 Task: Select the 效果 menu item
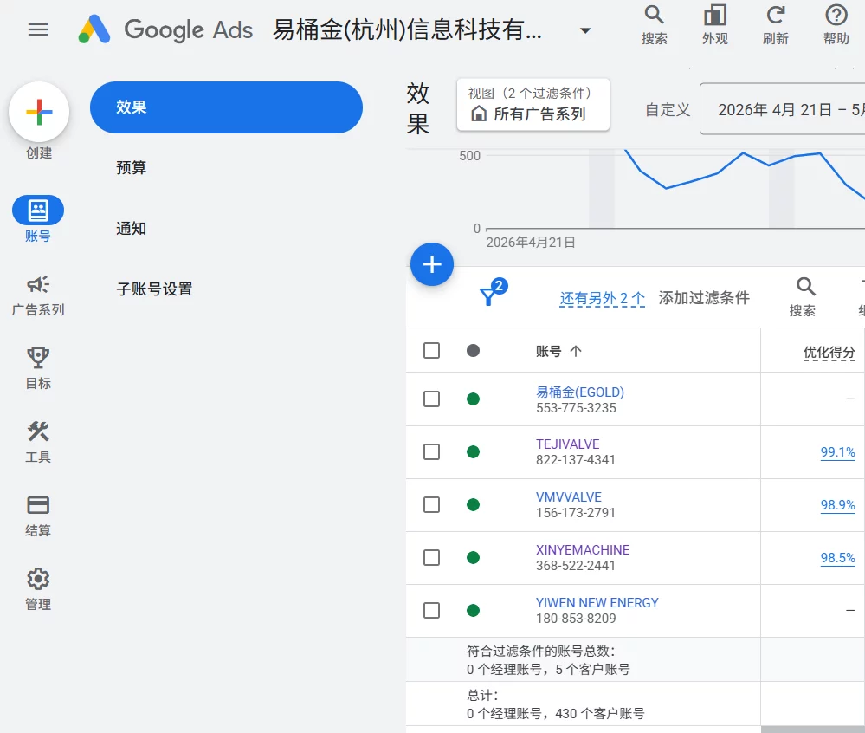pos(226,107)
